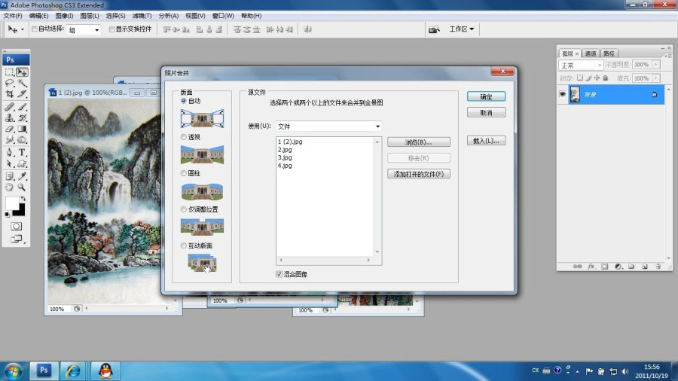
Task: Switch to the 通道 panel tab
Action: [591, 53]
